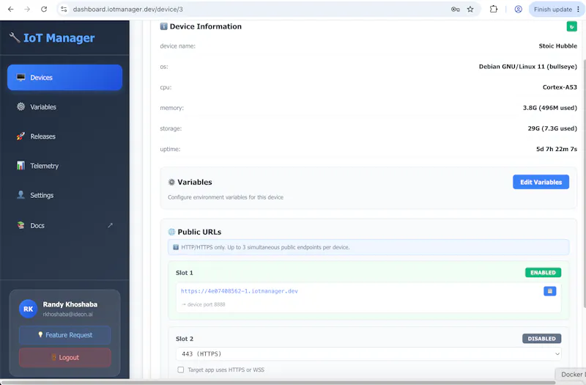
Task: Click the Cortex-A53 cpu value
Action: point(560,87)
